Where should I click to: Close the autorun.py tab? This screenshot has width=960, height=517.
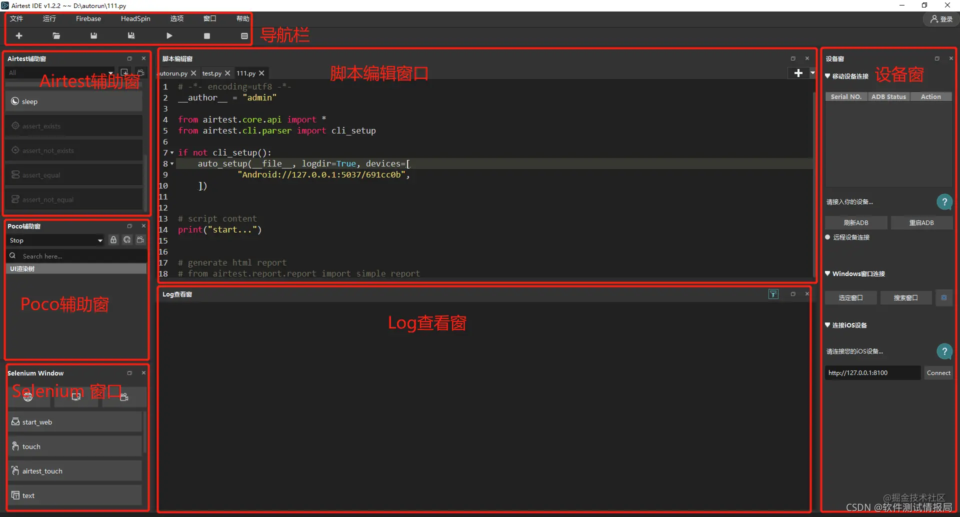(x=193, y=73)
